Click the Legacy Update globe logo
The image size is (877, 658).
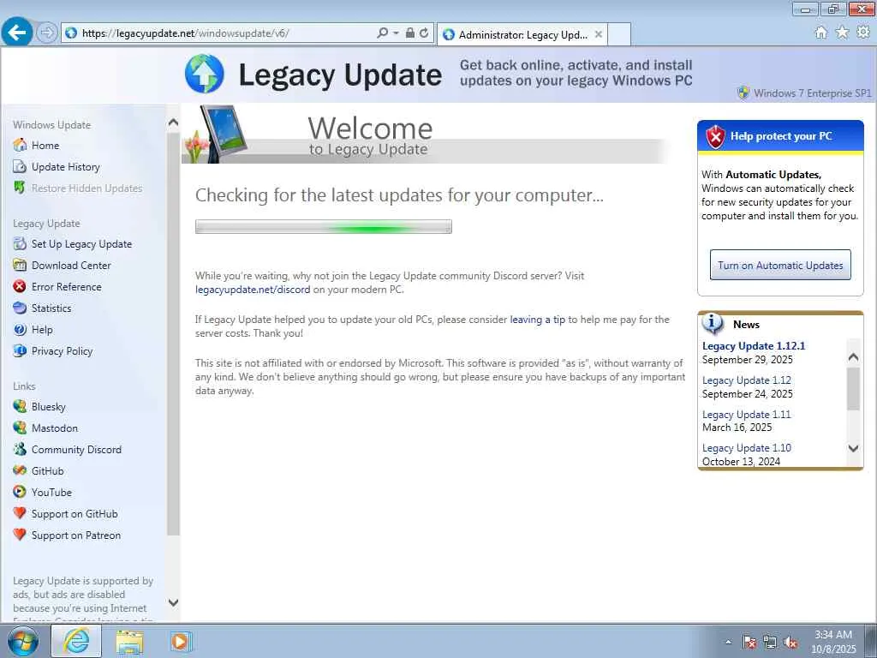tap(205, 74)
